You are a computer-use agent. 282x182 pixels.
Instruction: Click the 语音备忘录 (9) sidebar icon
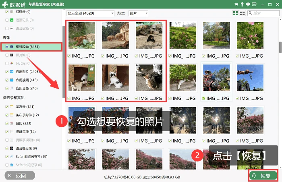[12, 148]
